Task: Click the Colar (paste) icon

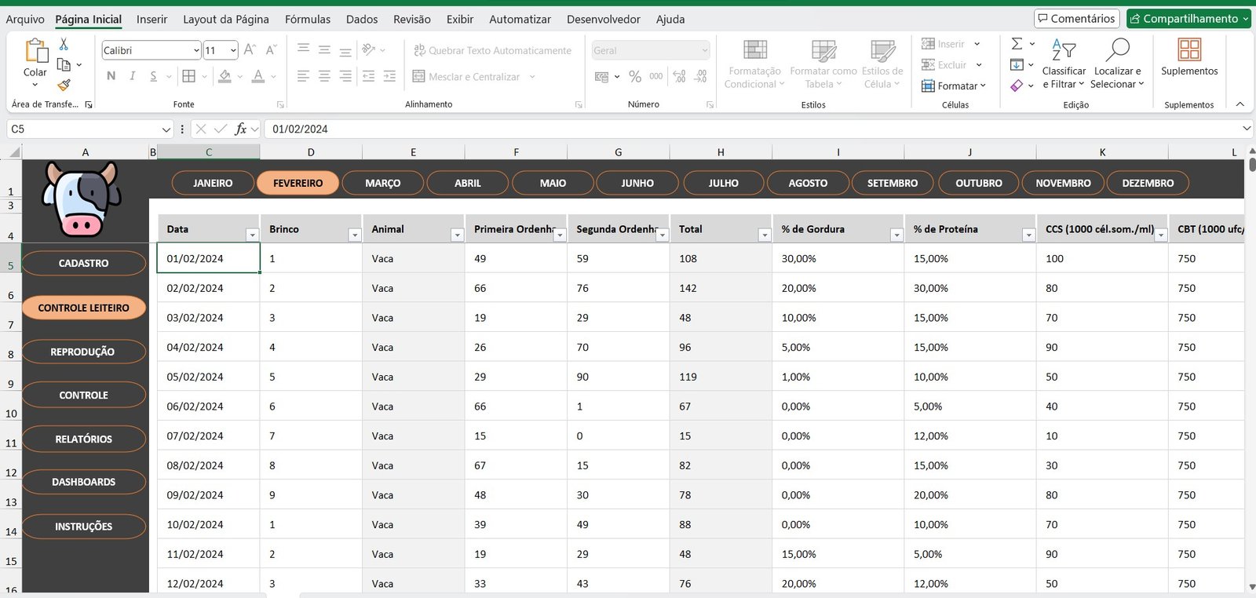Action: coord(35,51)
